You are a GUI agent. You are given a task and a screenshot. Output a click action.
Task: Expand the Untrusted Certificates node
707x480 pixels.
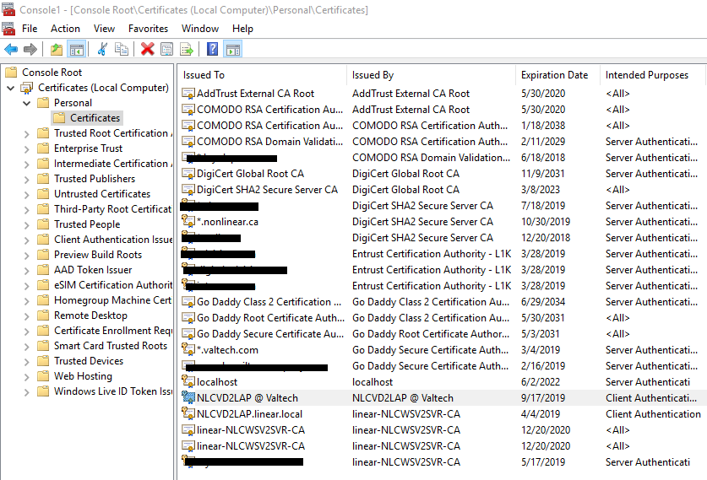click(26, 195)
